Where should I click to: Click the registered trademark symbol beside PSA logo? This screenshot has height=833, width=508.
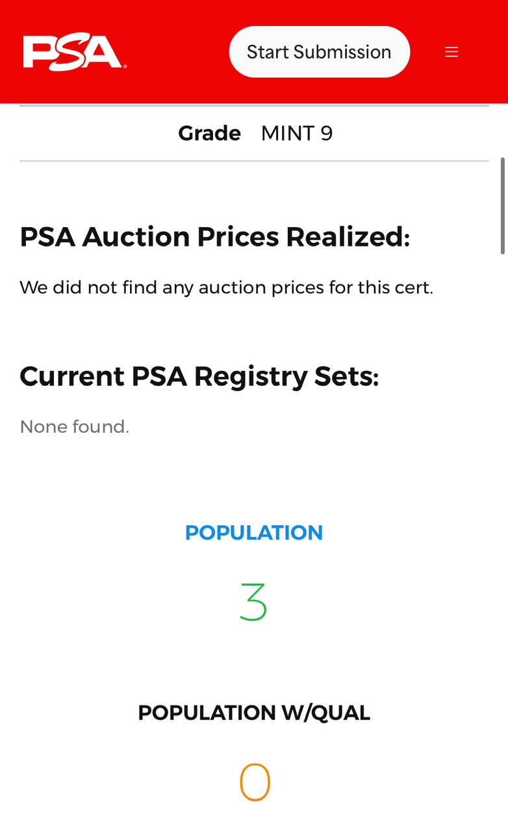point(124,66)
